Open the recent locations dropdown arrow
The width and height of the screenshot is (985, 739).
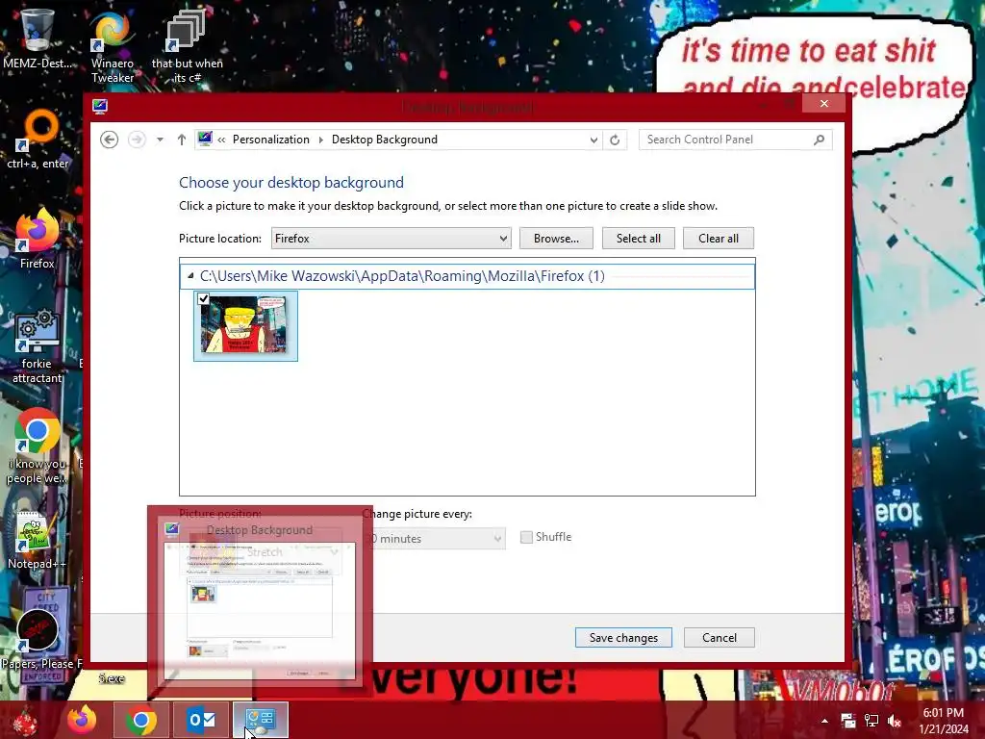(x=161, y=140)
